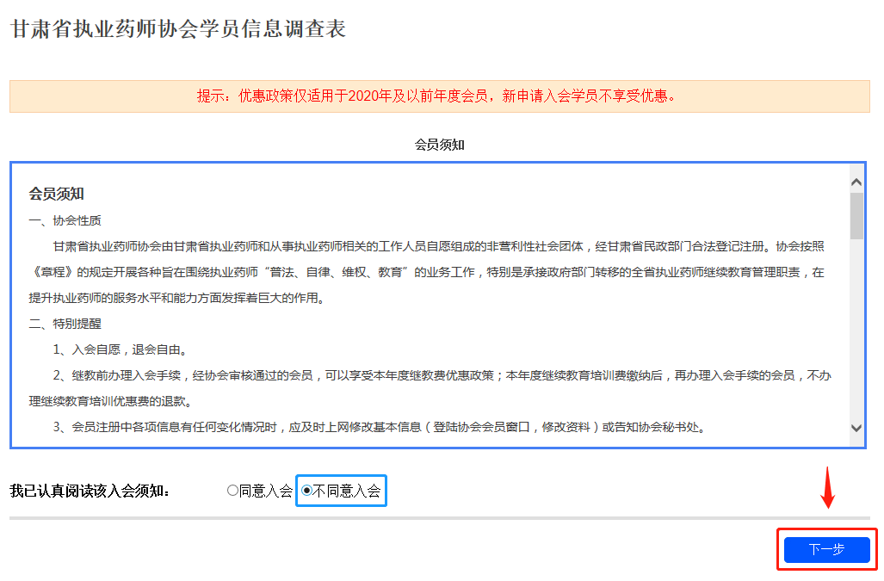This screenshot has width=884, height=581.
Task: Select the 同意入会 radio button
Action: point(232,491)
